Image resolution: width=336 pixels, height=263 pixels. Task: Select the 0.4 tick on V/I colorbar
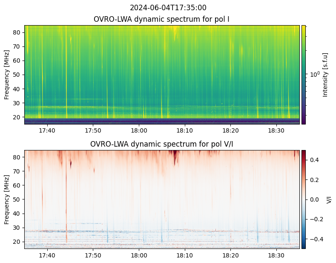tap(313, 159)
